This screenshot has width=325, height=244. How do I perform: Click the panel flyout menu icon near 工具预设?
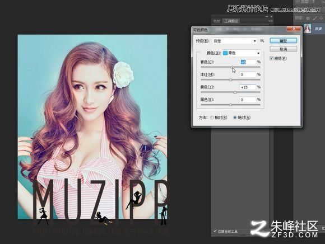(x=270, y=21)
